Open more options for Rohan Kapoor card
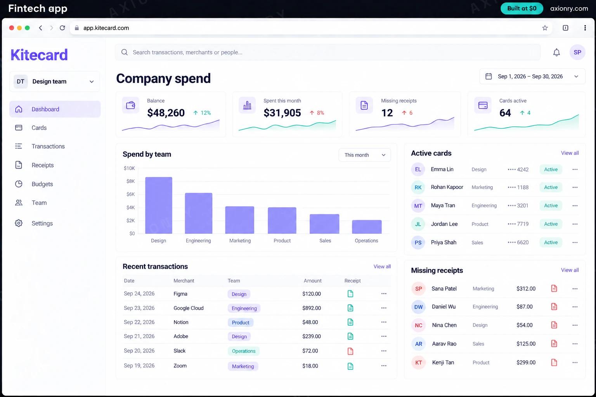Image resolution: width=596 pixels, height=397 pixels. 575,187
